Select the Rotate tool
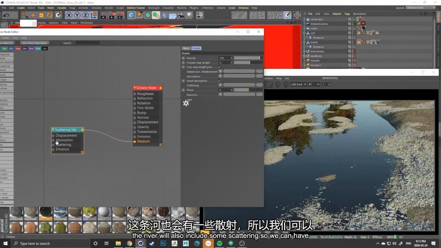The width and height of the screenshot is (441, 248). pos(50,15)
